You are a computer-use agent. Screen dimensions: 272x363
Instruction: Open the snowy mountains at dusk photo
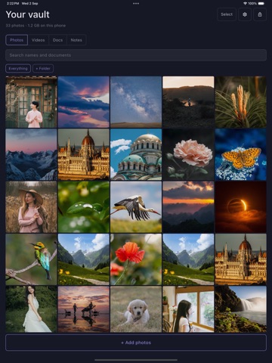tap(31, 154)
